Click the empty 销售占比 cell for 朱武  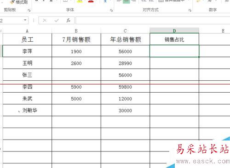point(174,98)
